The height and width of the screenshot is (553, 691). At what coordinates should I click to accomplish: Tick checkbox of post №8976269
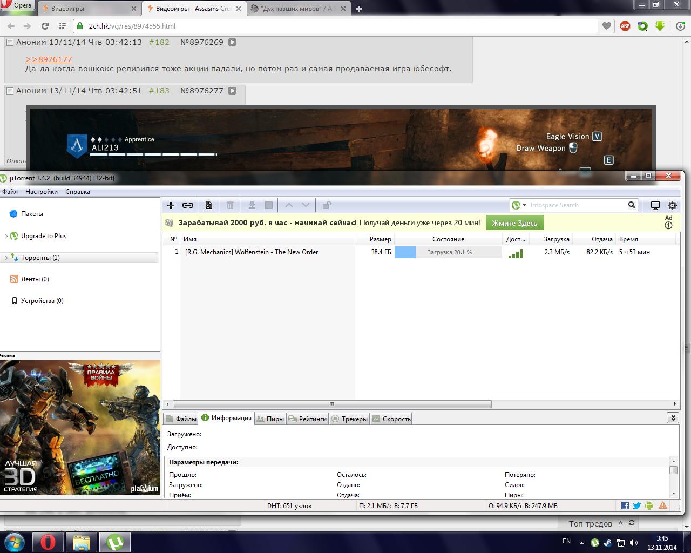tap(9, 42)
